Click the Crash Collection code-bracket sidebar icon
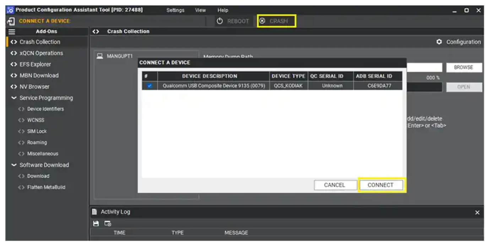This screenshot has height=243, width=488. tap(14, 42)
